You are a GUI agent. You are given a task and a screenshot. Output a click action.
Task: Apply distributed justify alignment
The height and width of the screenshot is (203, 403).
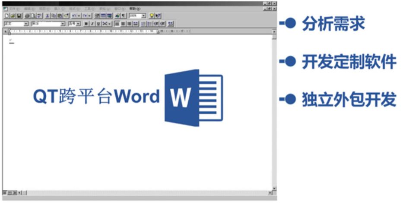[x=136, y=23]
